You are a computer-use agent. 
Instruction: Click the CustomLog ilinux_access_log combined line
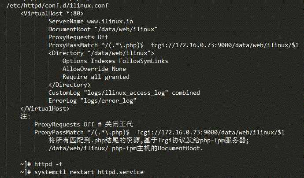(x=124, y=93)
